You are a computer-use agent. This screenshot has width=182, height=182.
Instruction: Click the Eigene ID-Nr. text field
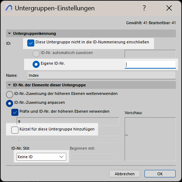coord(150,65)
